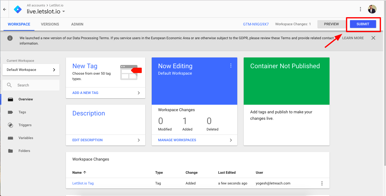Open the LetSlot.io Tag link
The width and height of the screenshot is (386, 196).
click(x=83, y=183)
